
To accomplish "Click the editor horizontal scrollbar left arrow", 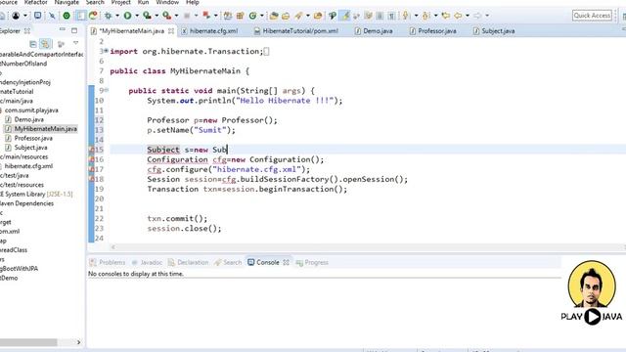I will pyautogui.click(x=113, y=247).
